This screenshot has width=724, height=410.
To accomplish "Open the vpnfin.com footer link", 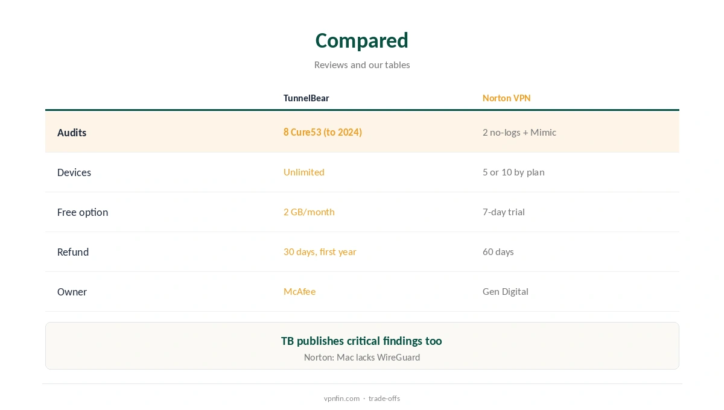I will coord(341,398).
